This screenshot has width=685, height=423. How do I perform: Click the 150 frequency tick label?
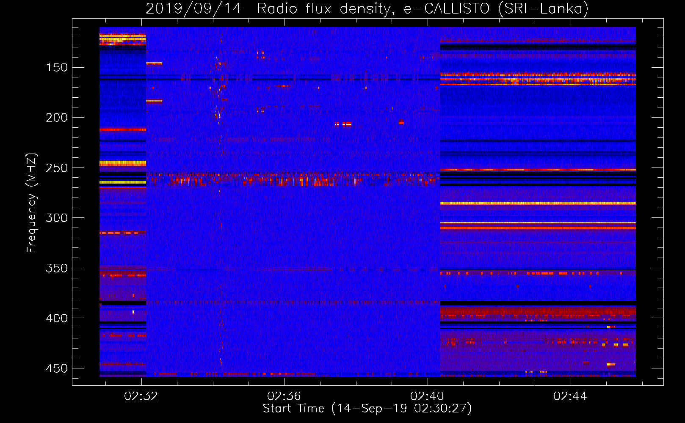(x=57, y=68)
